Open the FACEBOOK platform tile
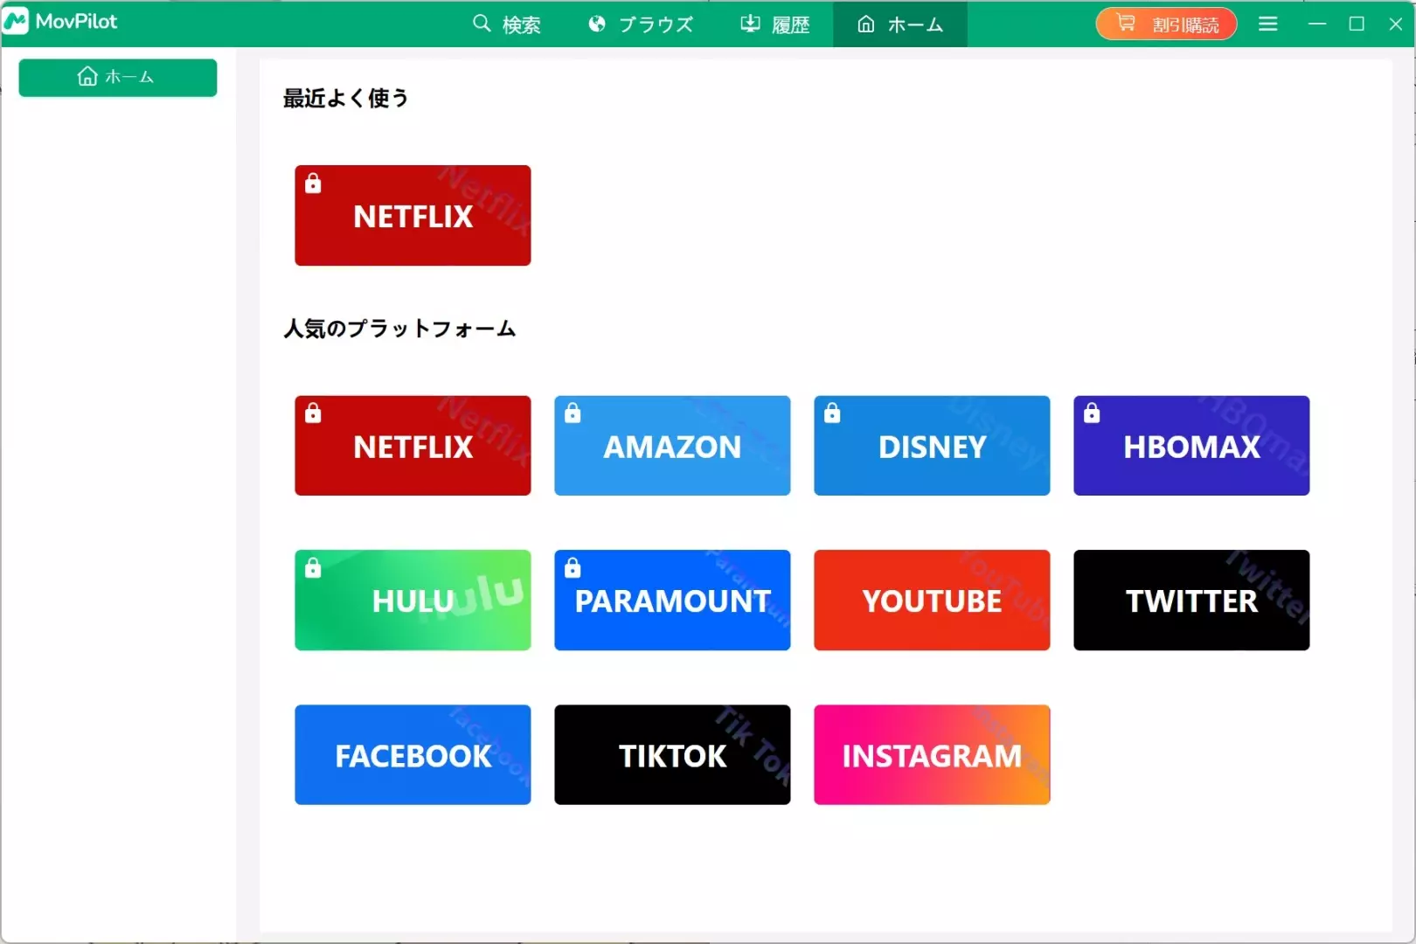1416x944 pixels. pos(413,755)
